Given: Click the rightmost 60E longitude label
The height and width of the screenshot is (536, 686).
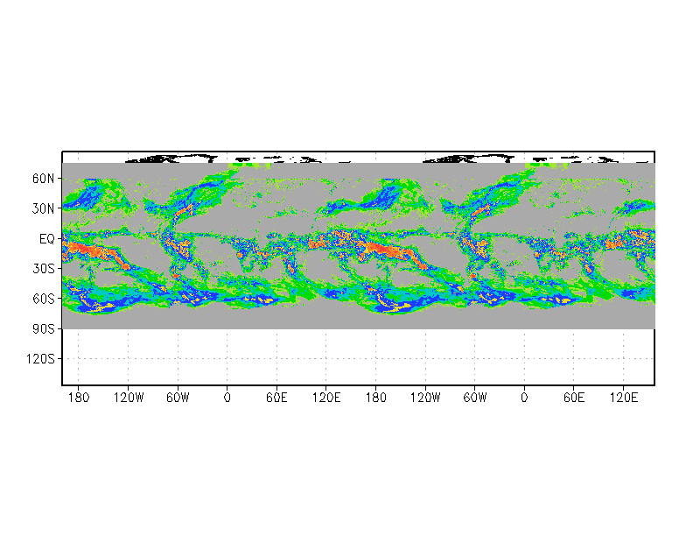Looking at the screenshot, I should pos(574,398).
